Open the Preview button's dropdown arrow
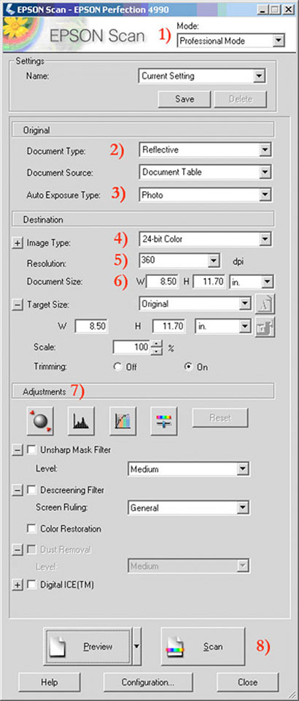Viewport: 299px width, 701px height. pos(137,646)
